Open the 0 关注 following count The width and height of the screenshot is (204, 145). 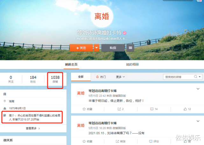11,79
